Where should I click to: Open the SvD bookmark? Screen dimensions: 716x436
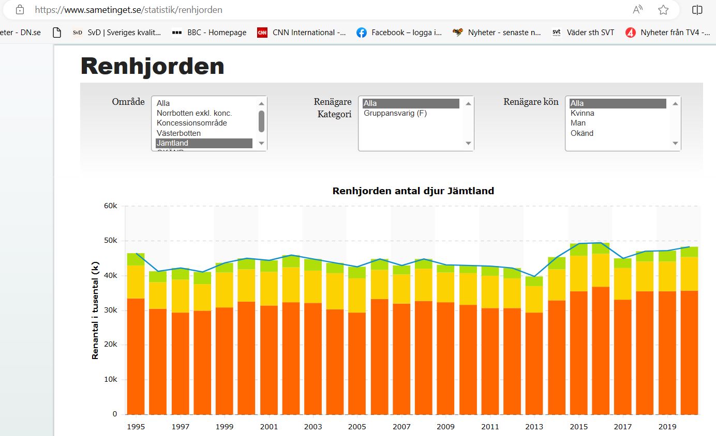[x=117, y=33]
